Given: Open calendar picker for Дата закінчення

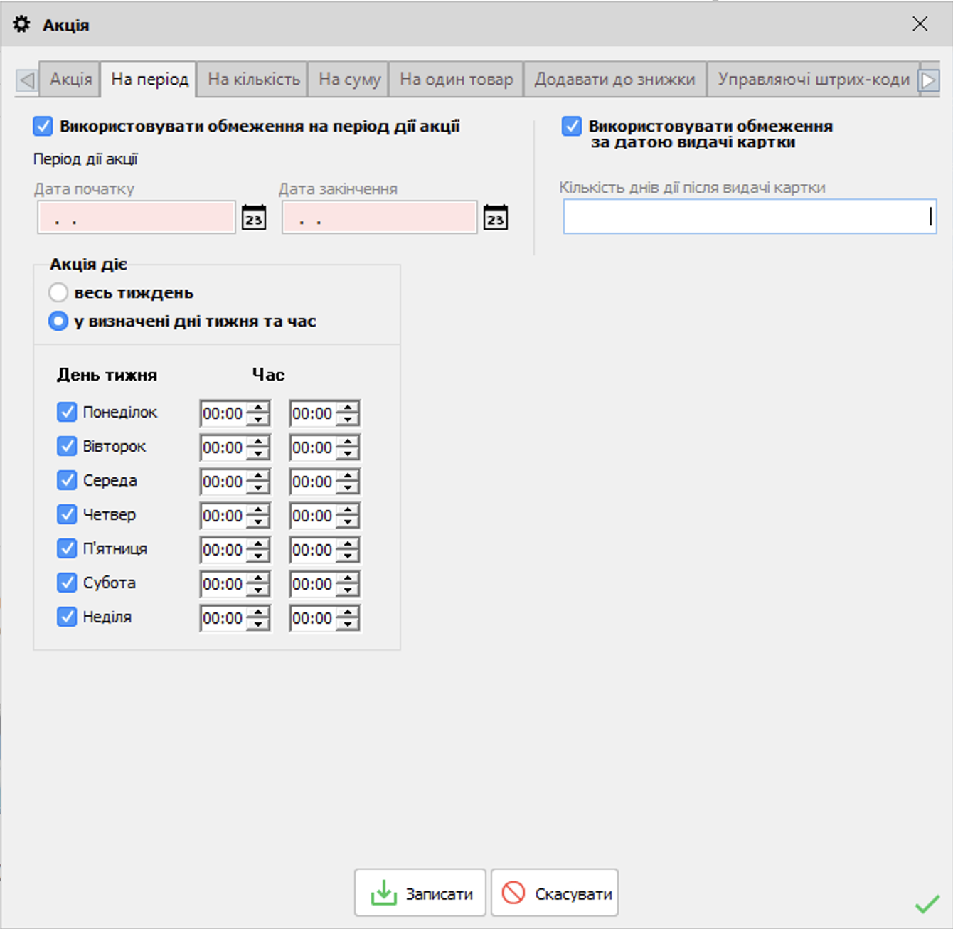Looking at the screenshot, I should (495, 218).
